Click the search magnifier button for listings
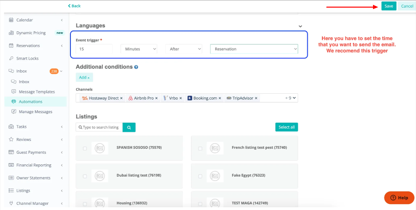The image size is (416, 210). [x=129, y=127]
